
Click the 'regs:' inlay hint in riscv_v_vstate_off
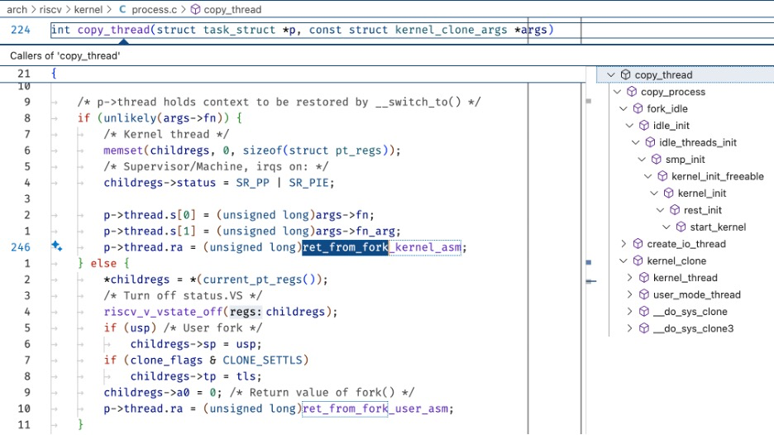click(246, 312)
